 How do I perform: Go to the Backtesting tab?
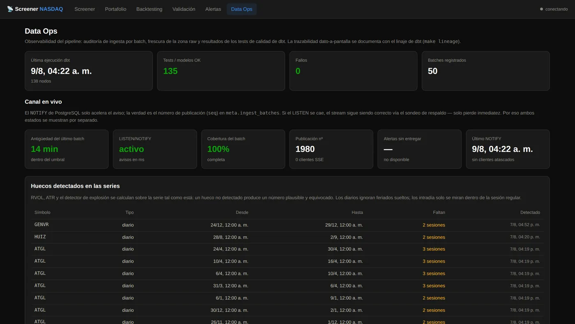pyautogui.click(x=149, y=9)
